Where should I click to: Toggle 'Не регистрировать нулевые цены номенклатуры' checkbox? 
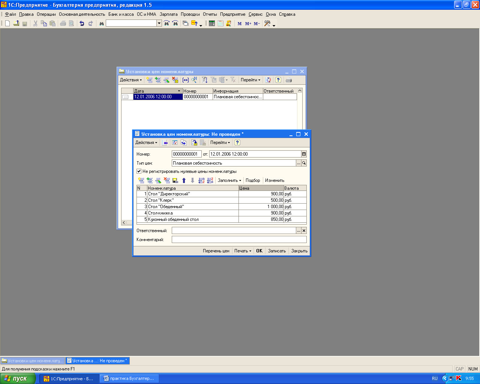coord(139,171)
